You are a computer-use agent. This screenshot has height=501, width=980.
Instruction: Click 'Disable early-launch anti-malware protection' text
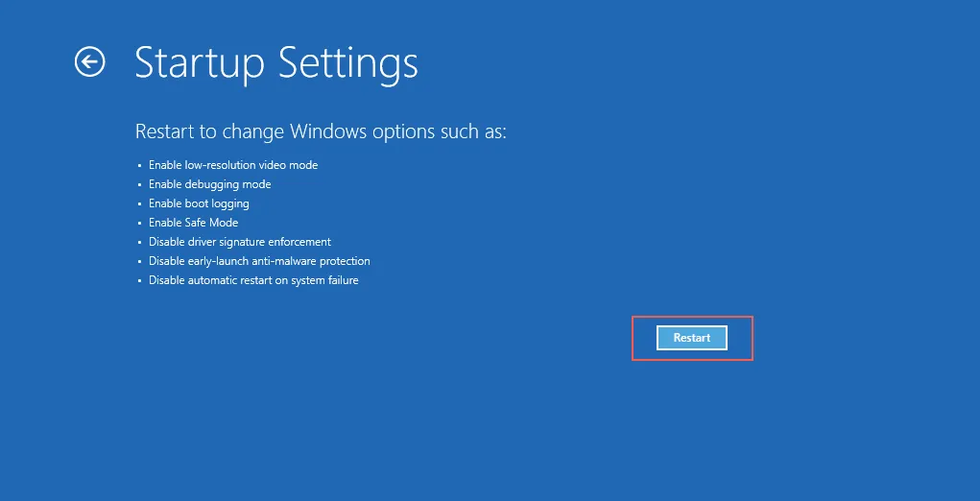click(259, 261)
